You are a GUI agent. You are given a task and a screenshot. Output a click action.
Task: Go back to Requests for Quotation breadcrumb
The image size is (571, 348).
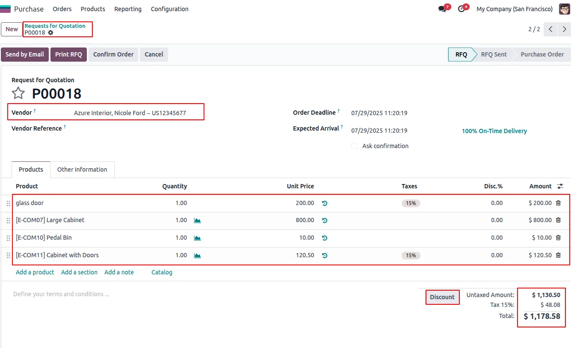55,26
